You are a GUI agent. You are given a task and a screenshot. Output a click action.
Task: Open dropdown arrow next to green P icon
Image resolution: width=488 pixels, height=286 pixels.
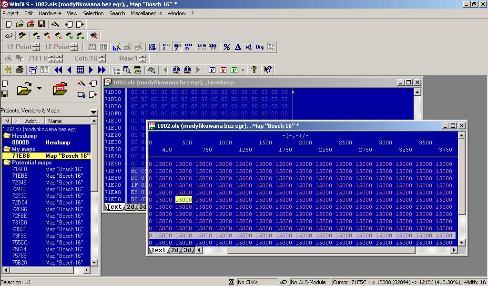243,70
